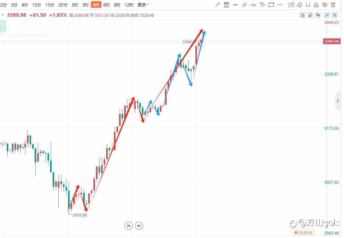
Task: Select the horizontal line drawing tool
Action: 236,4
